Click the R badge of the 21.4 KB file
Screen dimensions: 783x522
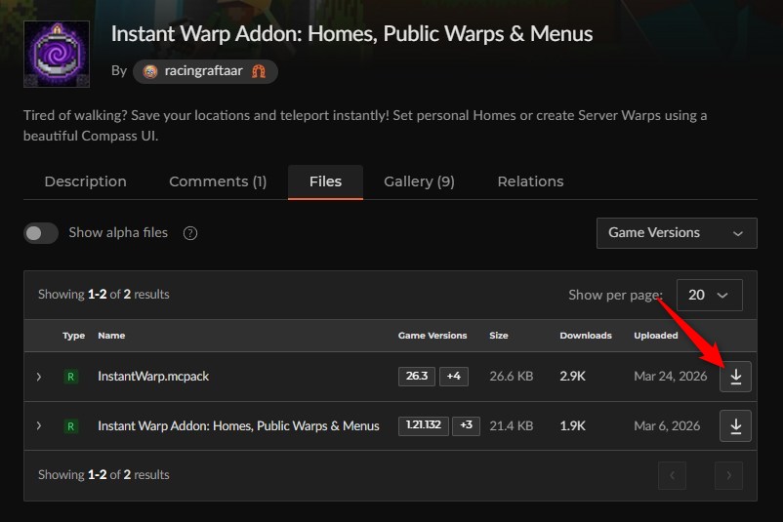tap(71, 425)
